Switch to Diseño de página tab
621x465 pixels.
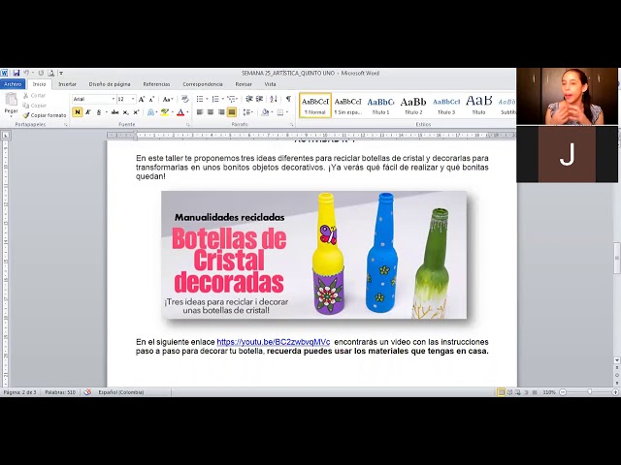[x=110, y=84]
